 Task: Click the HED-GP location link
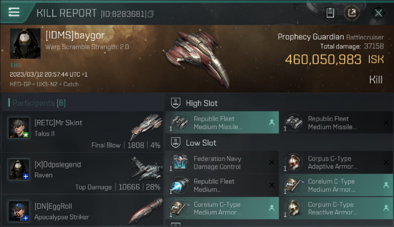20,84
